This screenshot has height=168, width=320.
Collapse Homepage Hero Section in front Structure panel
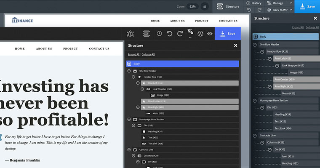coord(129,120)
